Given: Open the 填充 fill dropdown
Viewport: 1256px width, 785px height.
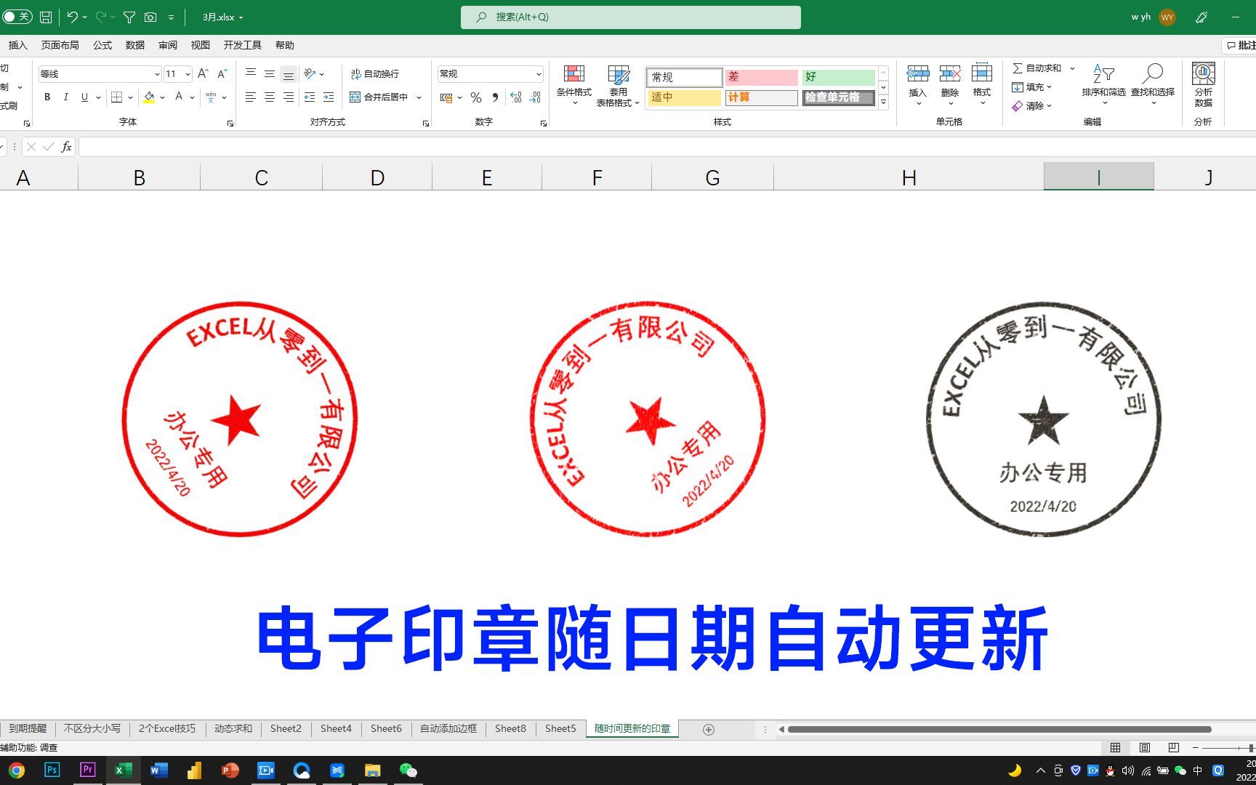Looking at the screenshot, I should (x=1031, y=87).
